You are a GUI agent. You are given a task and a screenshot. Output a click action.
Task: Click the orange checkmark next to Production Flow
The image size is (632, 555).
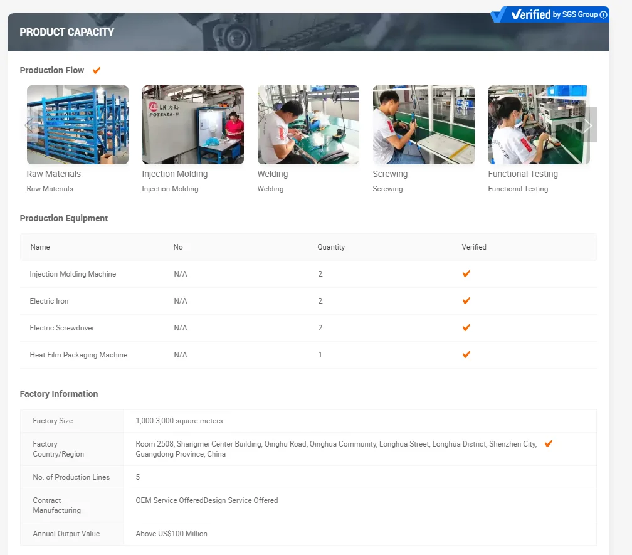click(x=97, y=70)
